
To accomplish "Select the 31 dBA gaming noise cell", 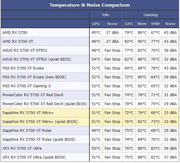I will 170,95.
